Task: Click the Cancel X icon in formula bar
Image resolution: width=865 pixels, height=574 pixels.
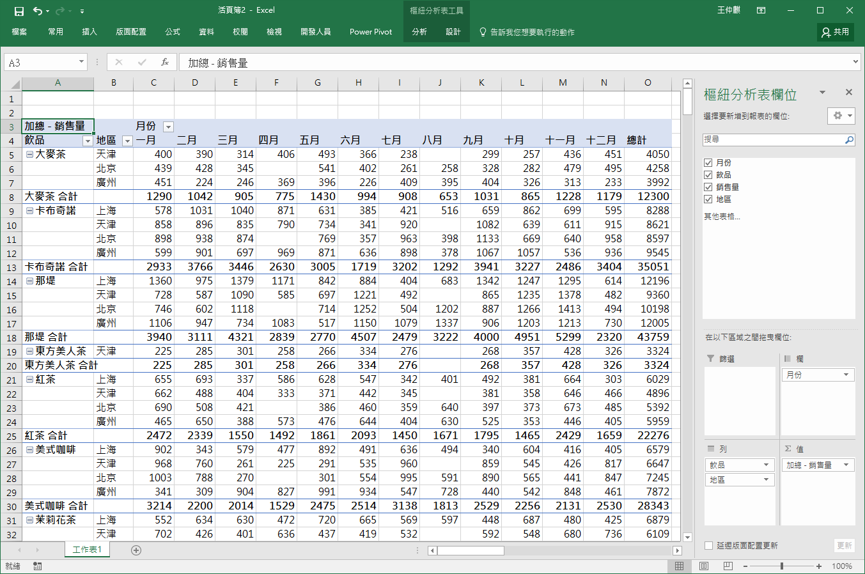Action: point(119,62)
